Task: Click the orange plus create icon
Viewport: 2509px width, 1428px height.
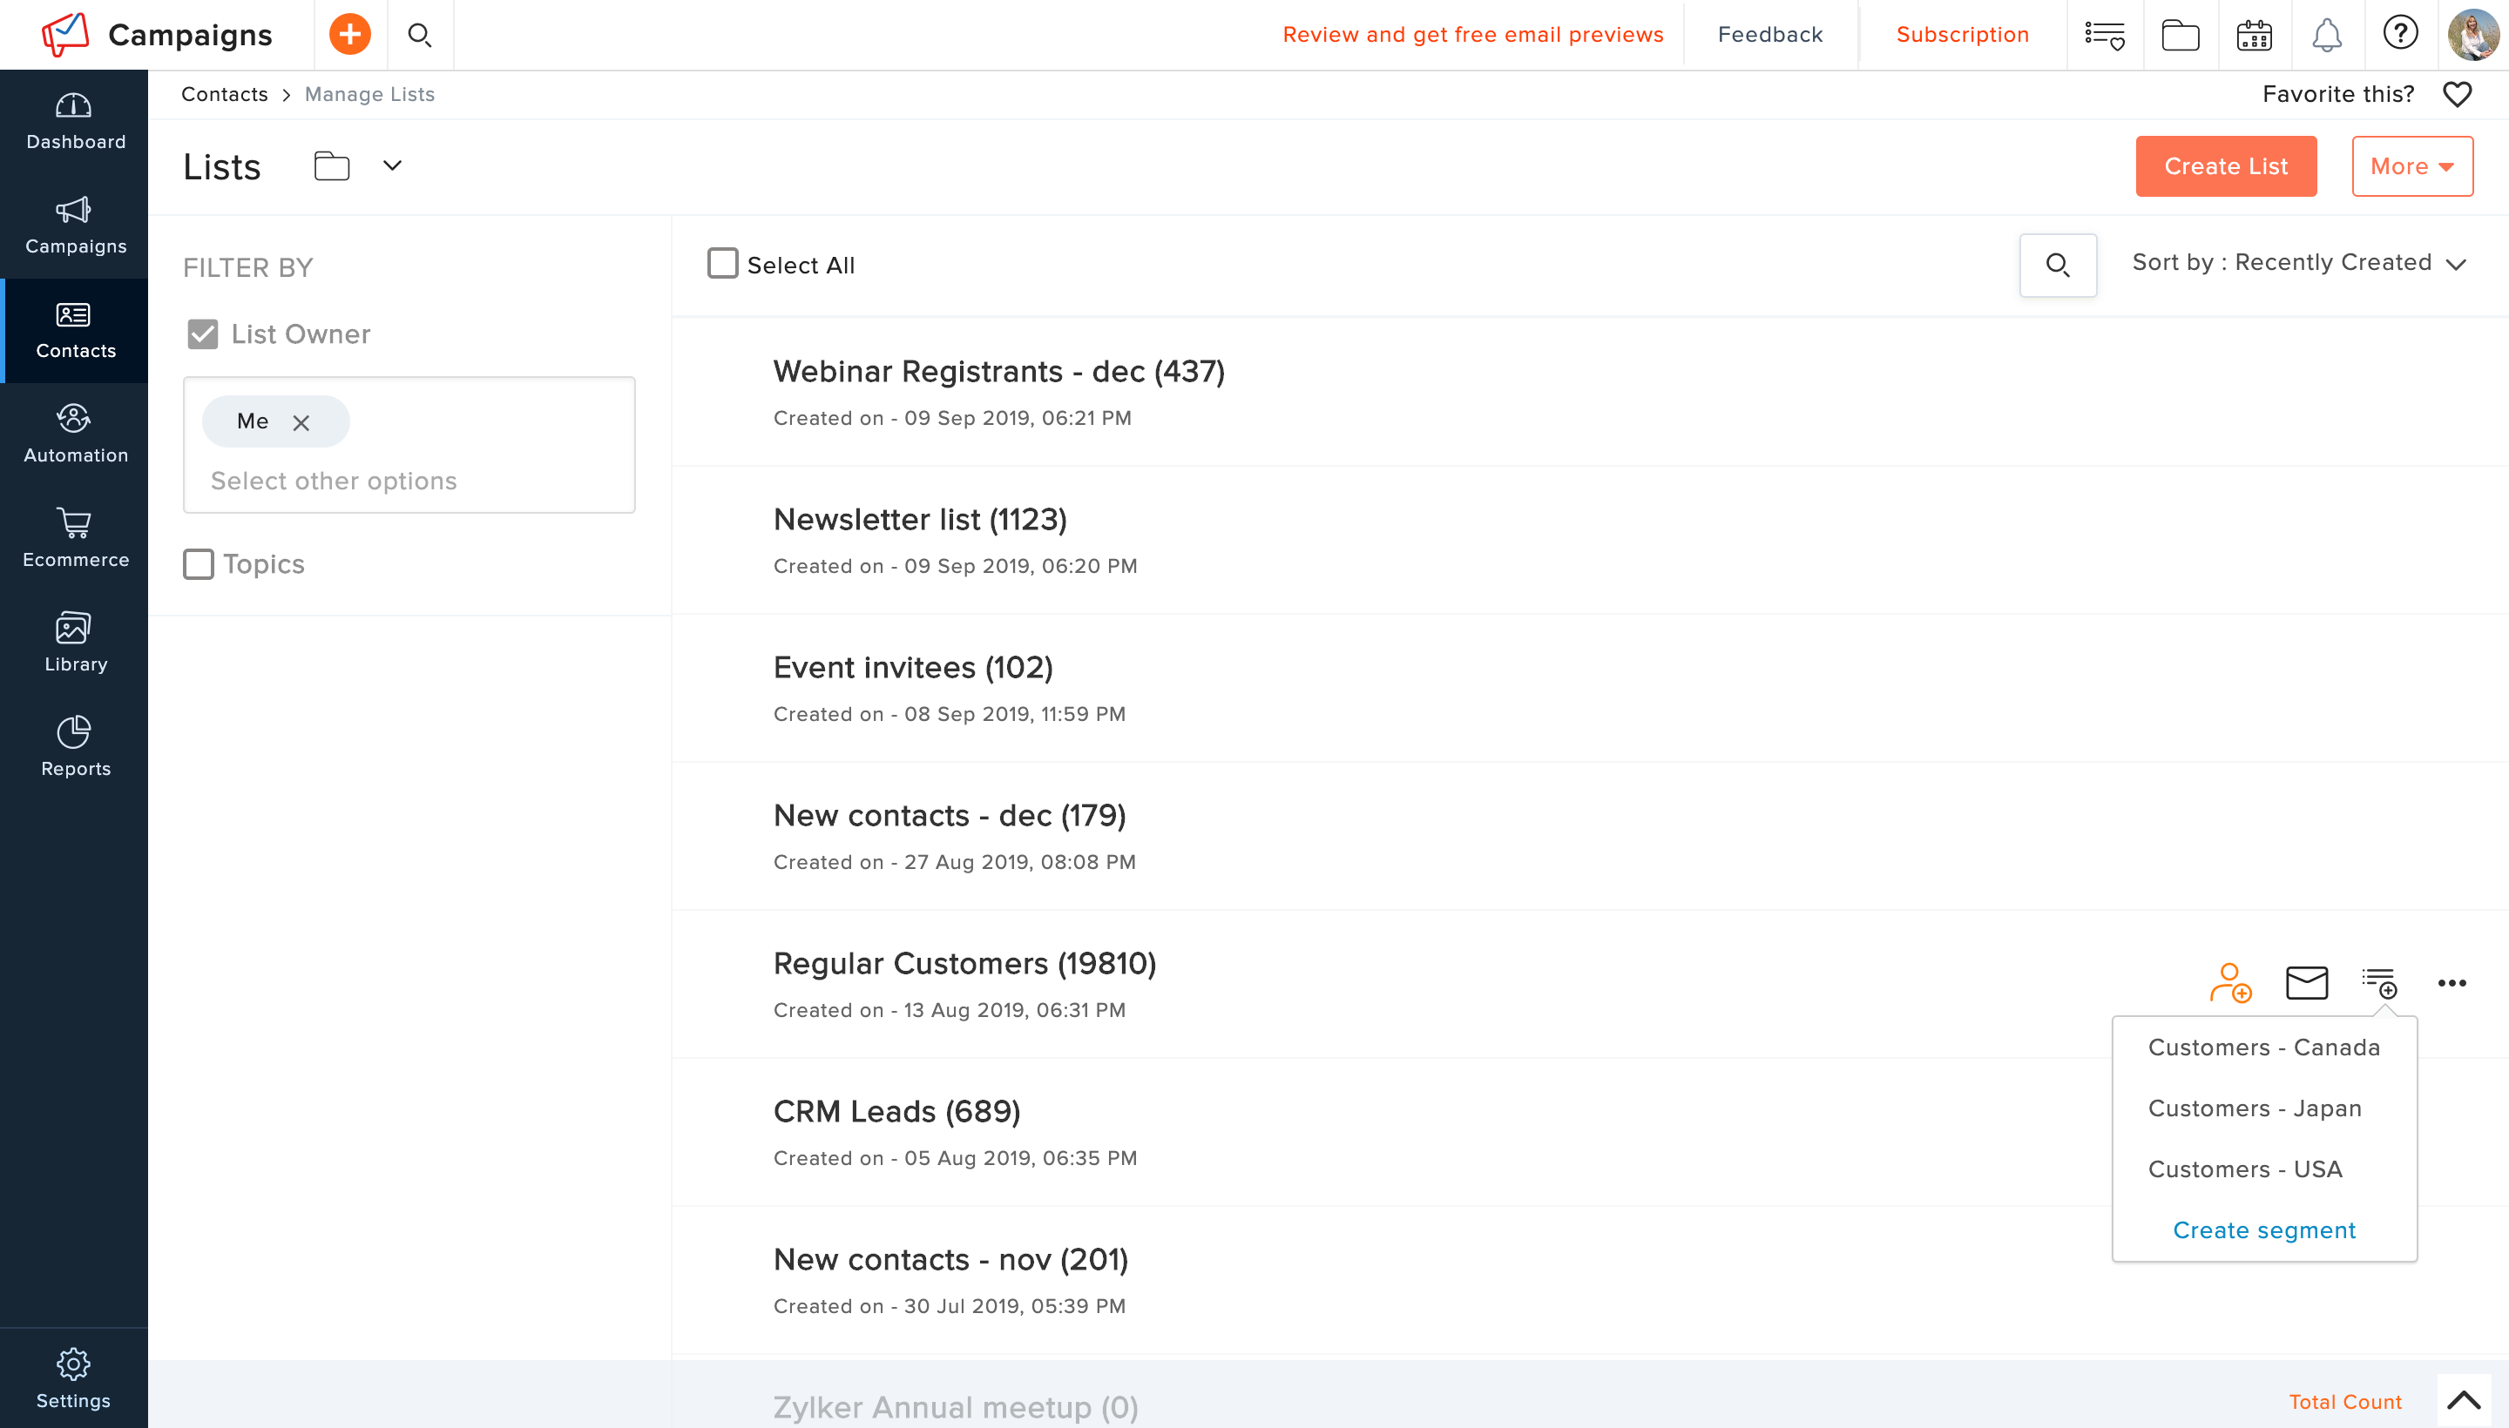Action: [350, 34]
